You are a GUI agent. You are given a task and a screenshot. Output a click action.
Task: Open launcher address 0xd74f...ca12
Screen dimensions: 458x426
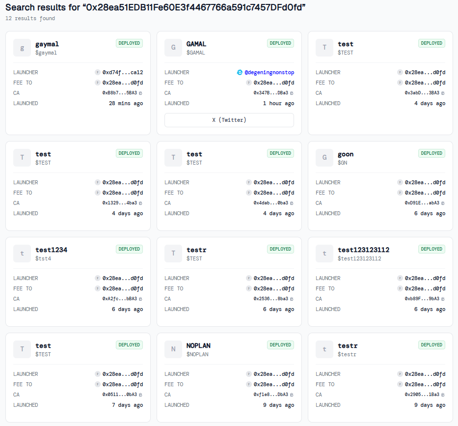(x=123, y=73)
